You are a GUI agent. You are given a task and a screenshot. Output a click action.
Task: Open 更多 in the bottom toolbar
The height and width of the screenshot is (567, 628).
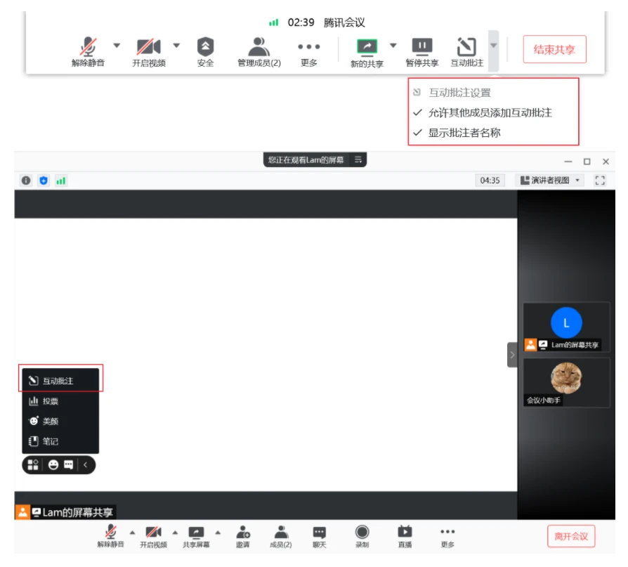pos(447,537)
